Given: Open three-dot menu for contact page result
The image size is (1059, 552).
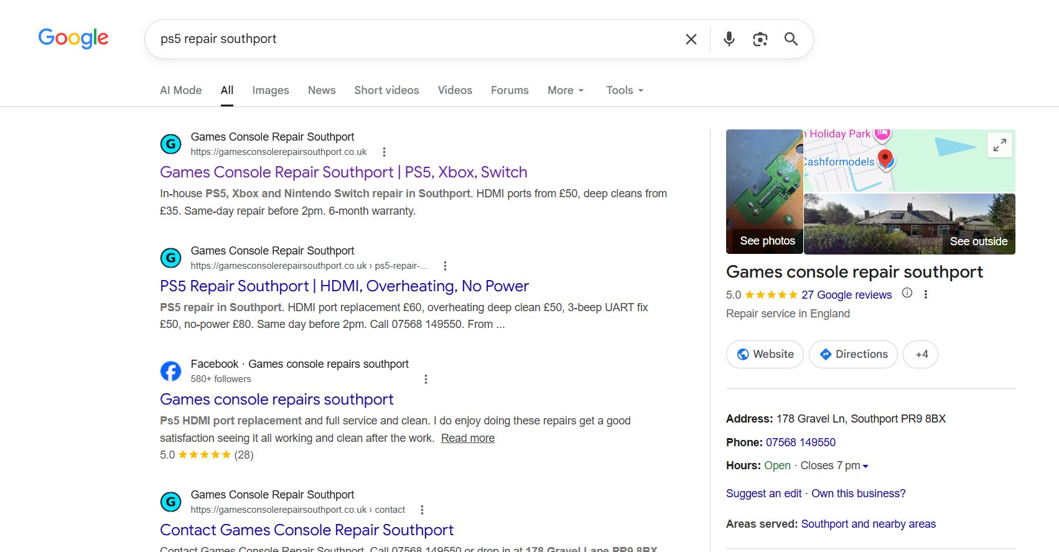Looking at the screenshot, I should coord(422,510).
